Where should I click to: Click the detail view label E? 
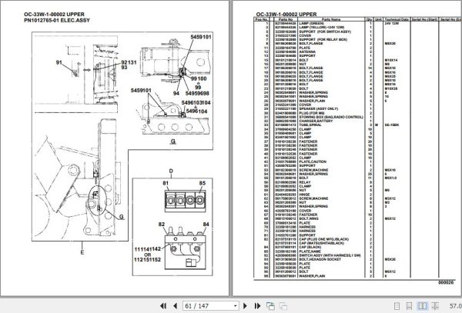[82, 252]
